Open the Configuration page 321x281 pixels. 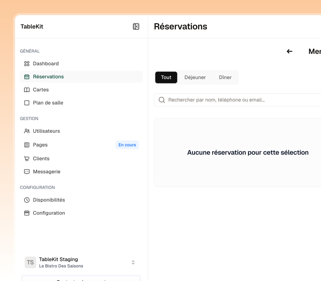[81, 213]
